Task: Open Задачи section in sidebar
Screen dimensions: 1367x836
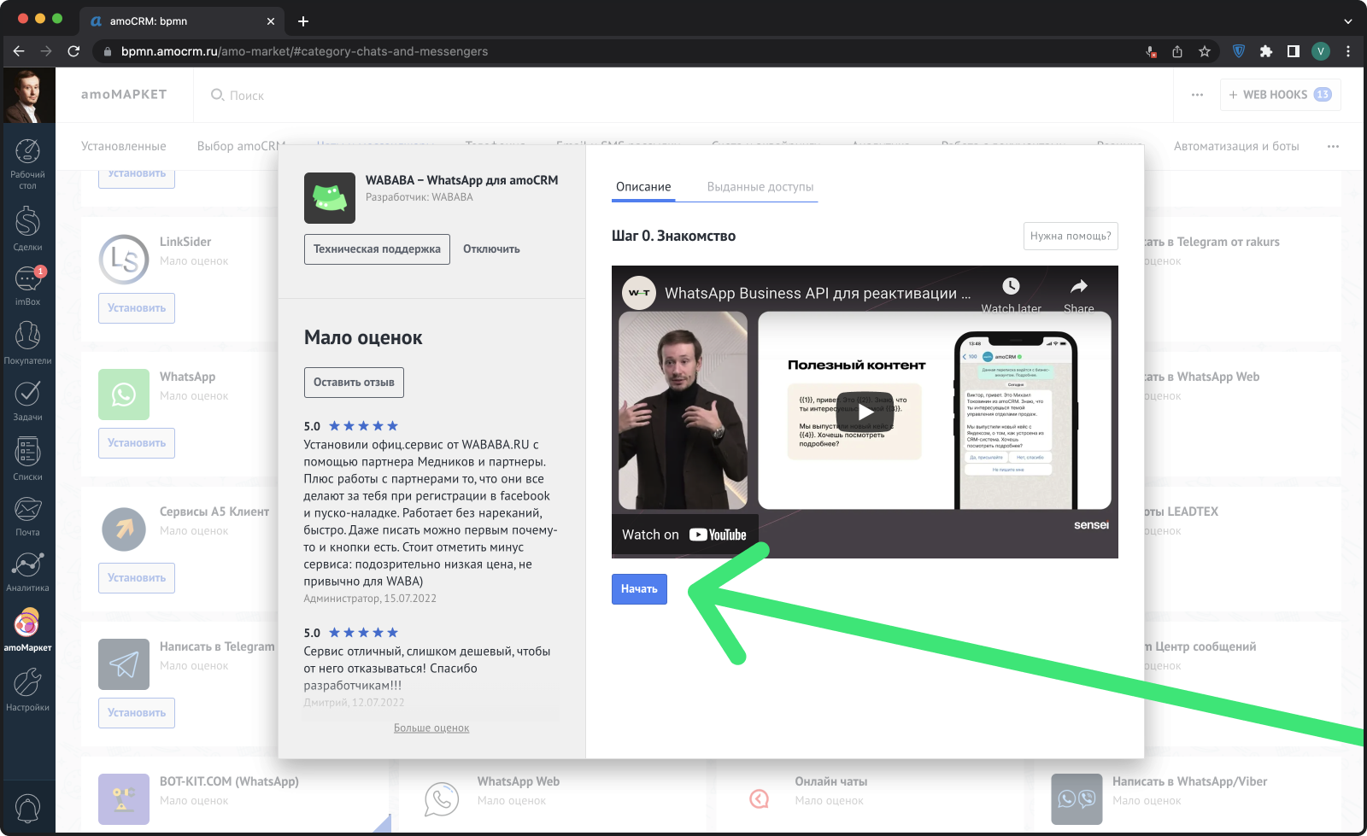Action: click(x=27, y=400)
